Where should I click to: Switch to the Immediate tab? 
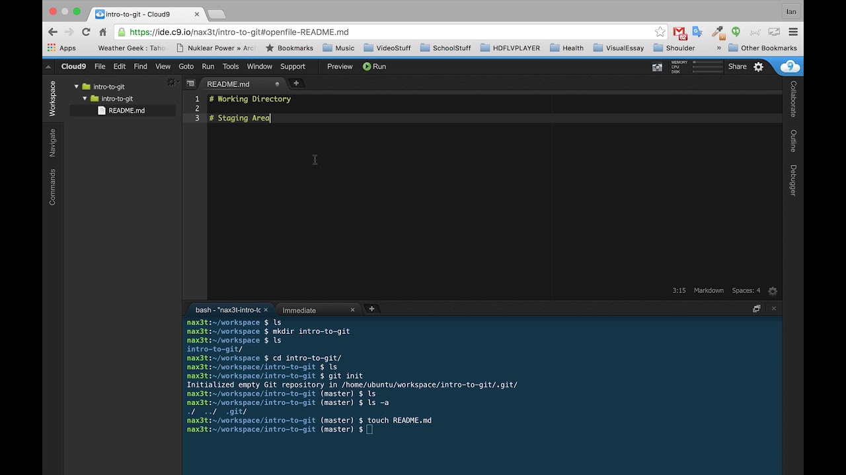pyautogui.click(x=299, y=310)
